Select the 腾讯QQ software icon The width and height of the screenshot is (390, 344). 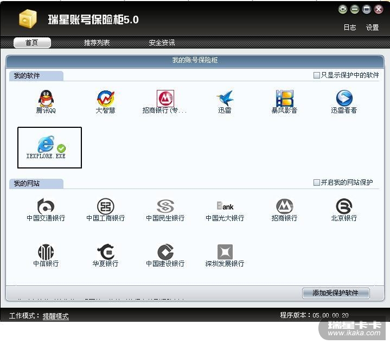tap(46, 99)
